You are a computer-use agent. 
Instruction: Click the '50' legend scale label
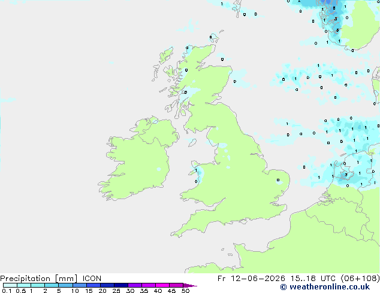[185, 291]
